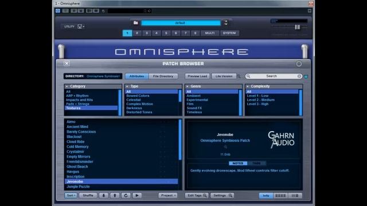Select Ambient genre

[x=193, y=96]
